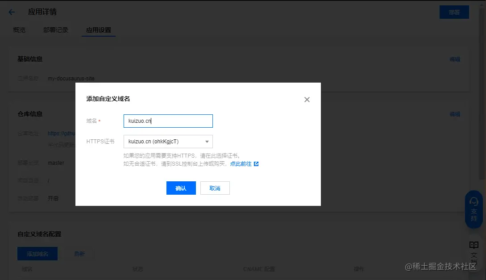
Task: Click the 添加域名 button
Action: (x=37, y=254)
